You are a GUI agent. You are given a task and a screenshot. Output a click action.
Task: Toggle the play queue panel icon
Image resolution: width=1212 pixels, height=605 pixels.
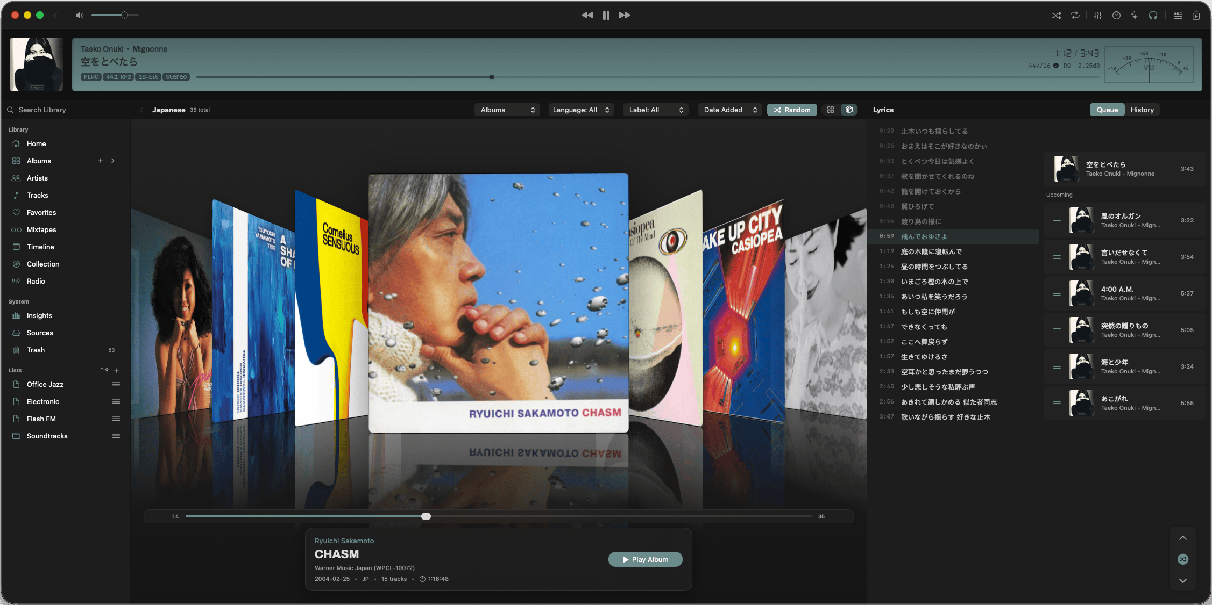tap(1196, 16)
